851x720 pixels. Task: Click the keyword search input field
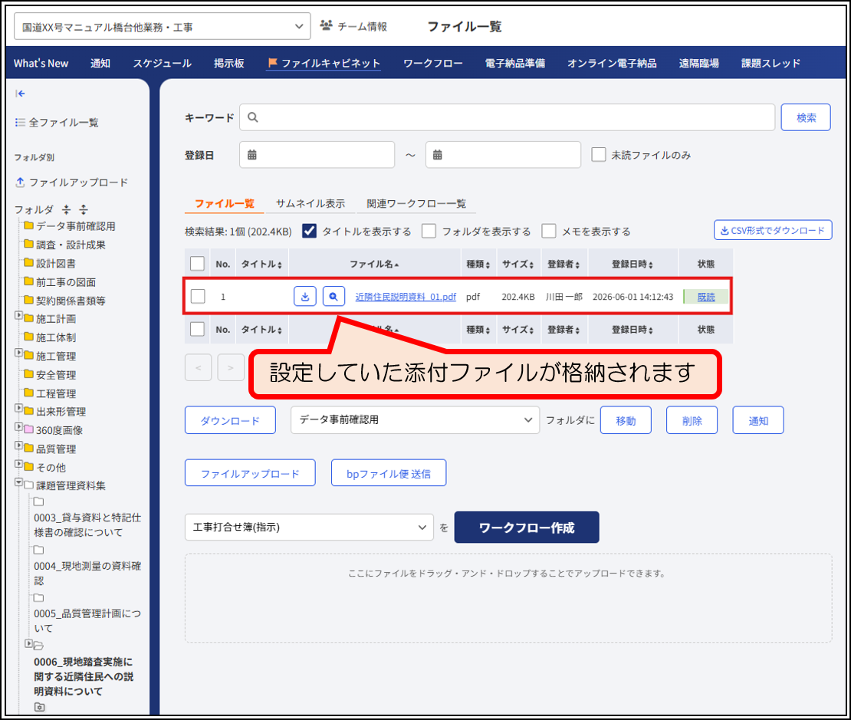507,117
